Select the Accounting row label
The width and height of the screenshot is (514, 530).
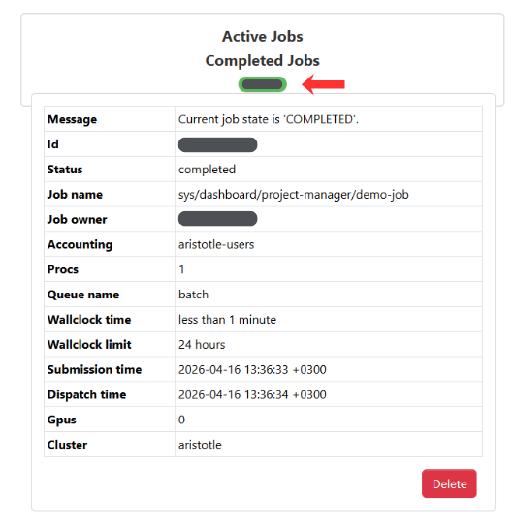80,244
